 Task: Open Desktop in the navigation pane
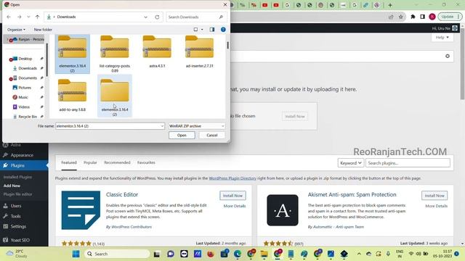pyautogui.click(x=25, y=59)
